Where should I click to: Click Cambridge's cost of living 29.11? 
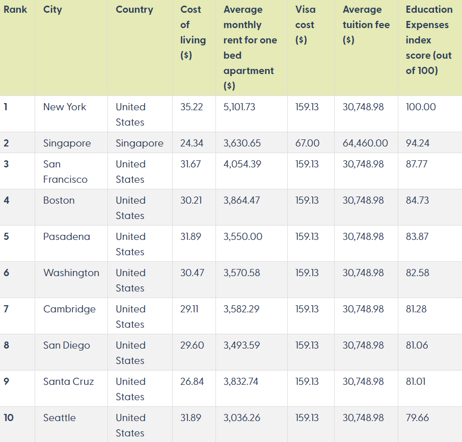(x=189, y=309)
